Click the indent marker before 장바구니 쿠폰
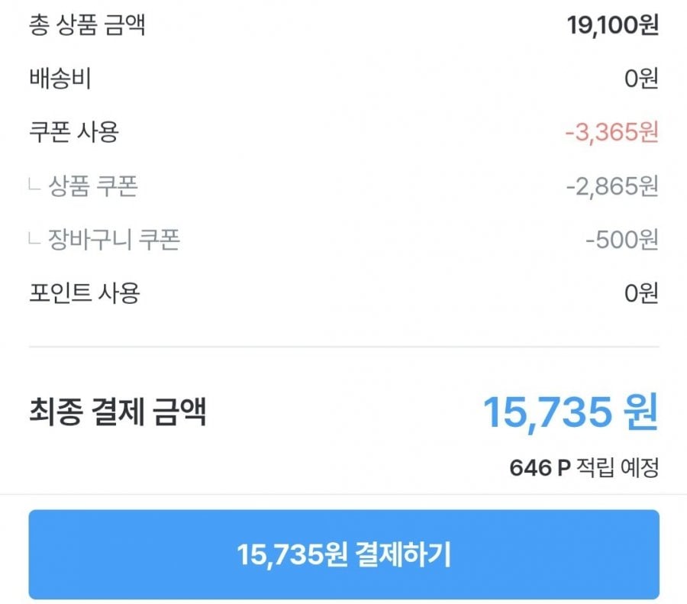This screenshot has width=687, height=604. coord(34,240)
